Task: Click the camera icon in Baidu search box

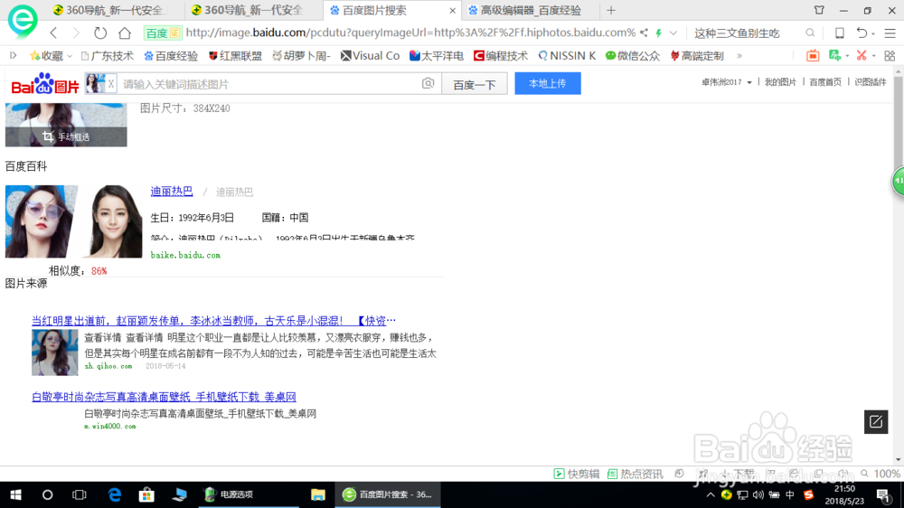Action: (428, 83)
